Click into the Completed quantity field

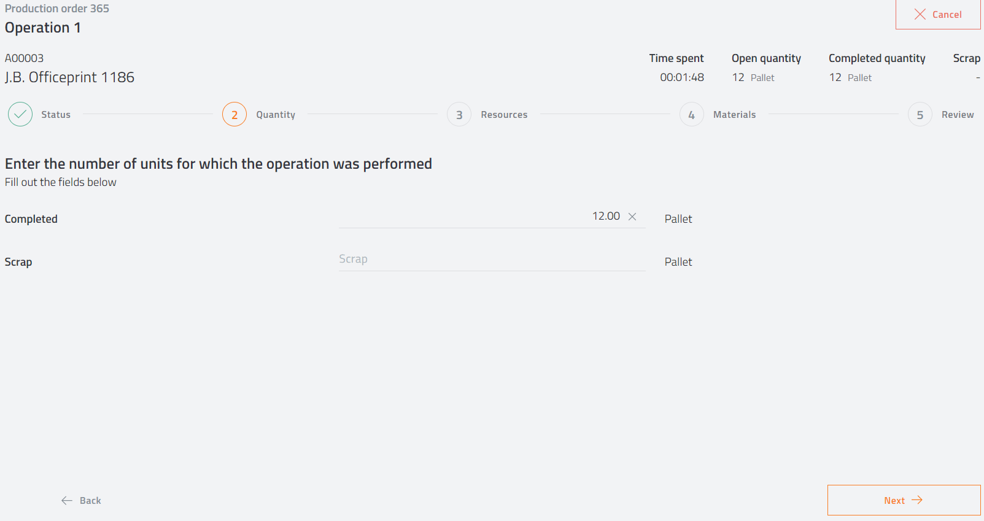click(479, 217)
